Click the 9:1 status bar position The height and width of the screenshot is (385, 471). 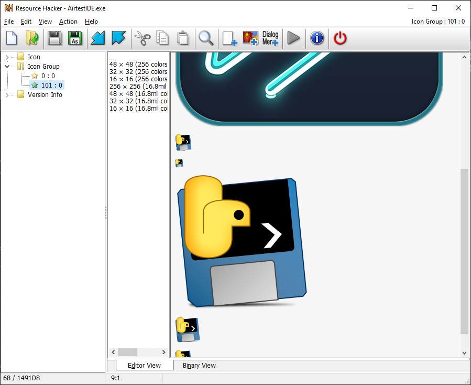pyautogui.click(x=116, y=378)
